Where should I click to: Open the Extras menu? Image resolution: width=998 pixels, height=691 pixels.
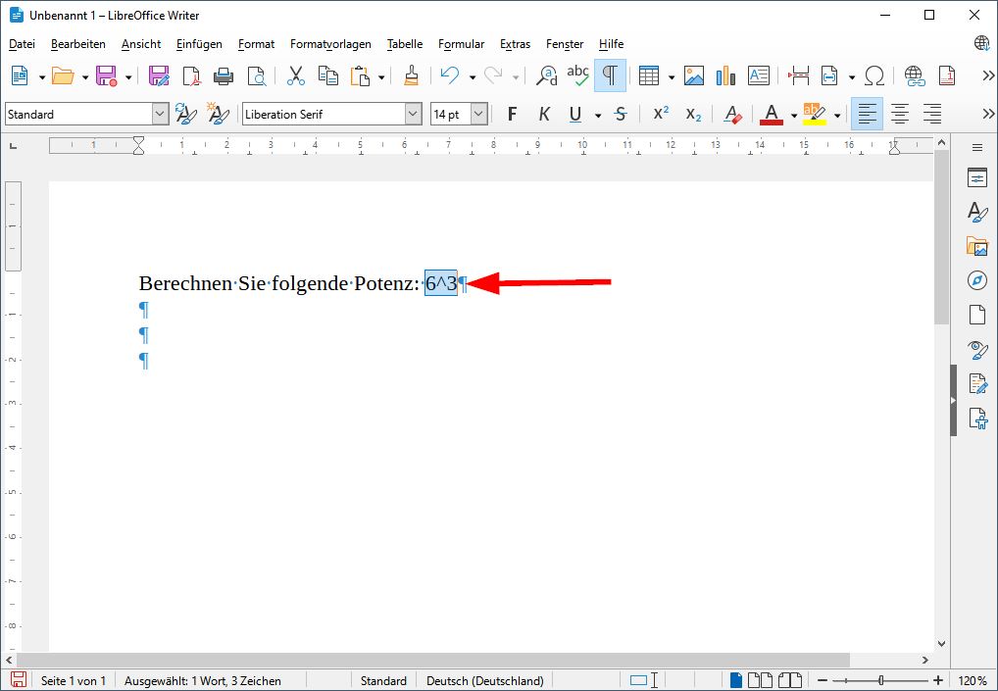click(x=515, y=44)
